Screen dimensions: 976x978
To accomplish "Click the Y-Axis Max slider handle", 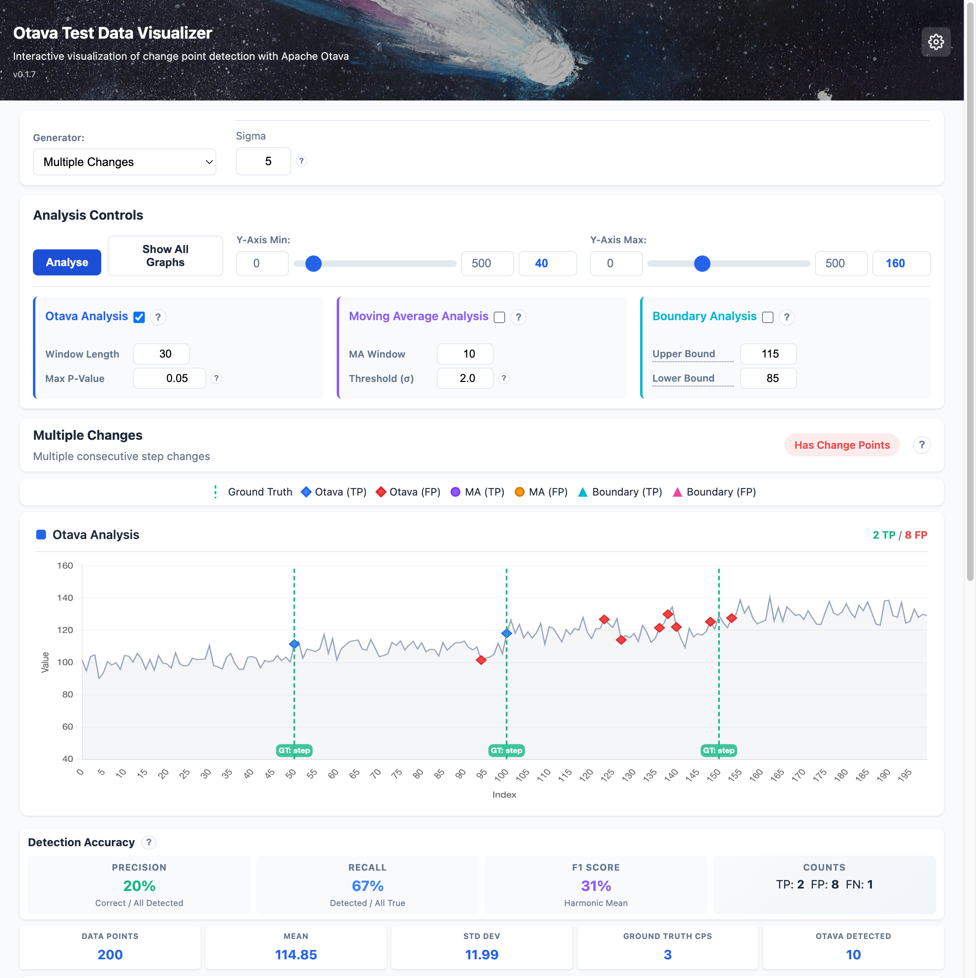I will click(x=702, y=264).
